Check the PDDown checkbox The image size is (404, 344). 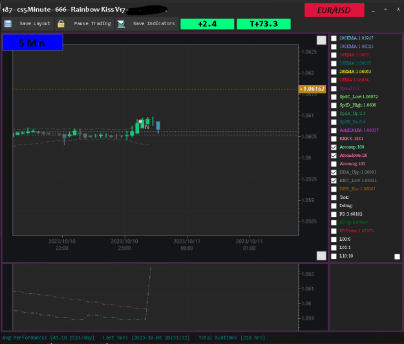(334, 231)
